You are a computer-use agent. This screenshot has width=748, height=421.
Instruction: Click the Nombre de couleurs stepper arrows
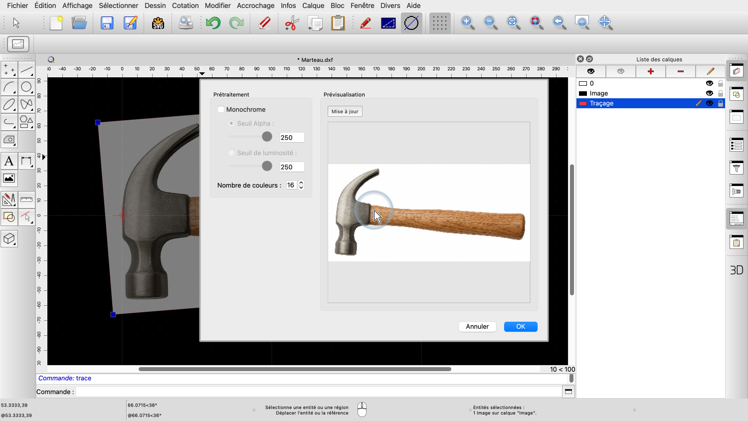301,185
